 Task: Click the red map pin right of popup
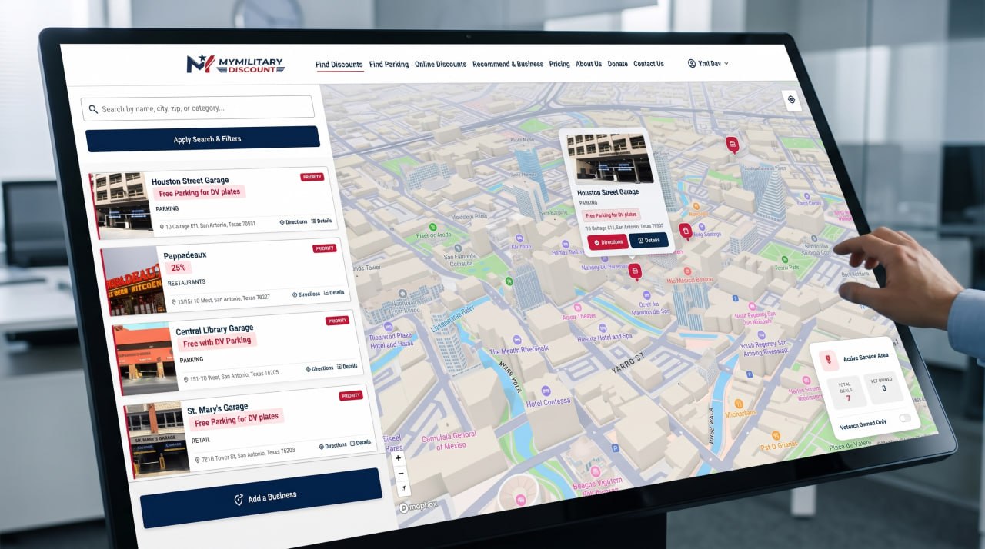[x=685, y=231]
